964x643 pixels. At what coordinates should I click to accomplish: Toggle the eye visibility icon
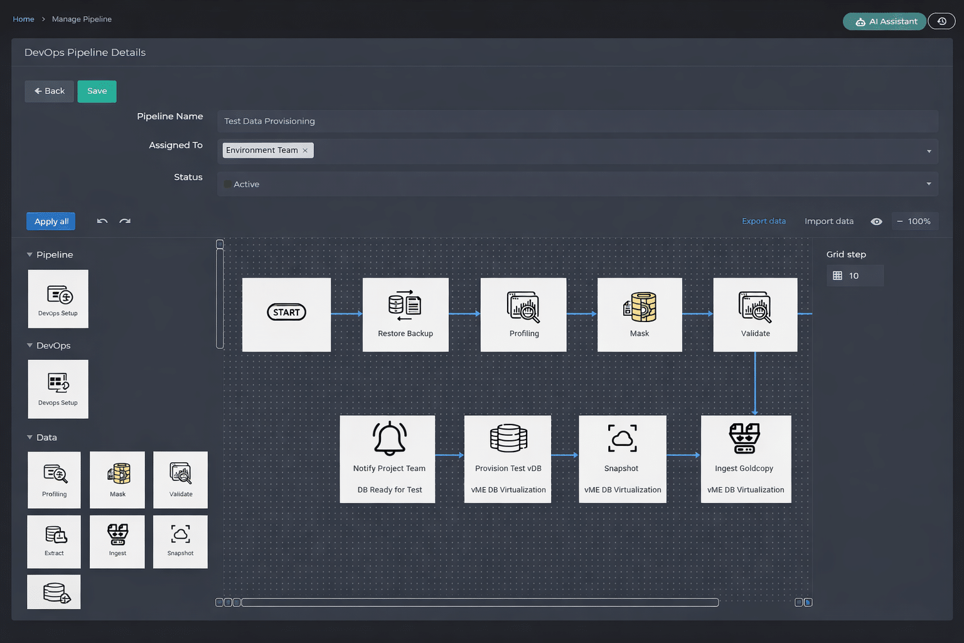click(x=876, y=222)
